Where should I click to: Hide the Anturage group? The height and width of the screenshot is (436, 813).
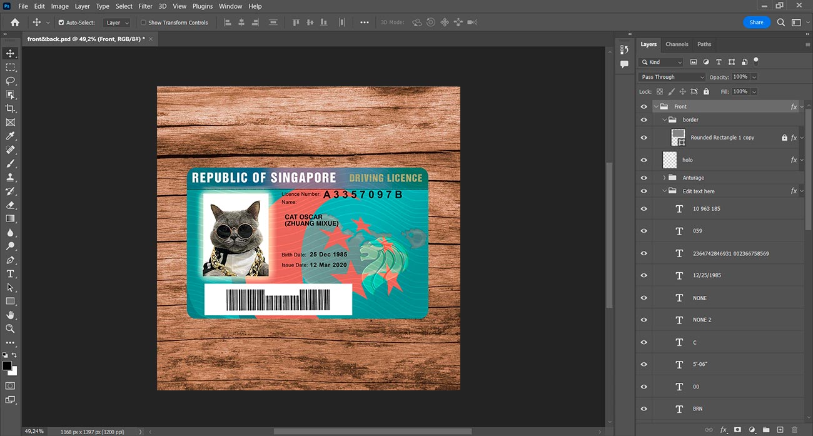click(644, 178)
